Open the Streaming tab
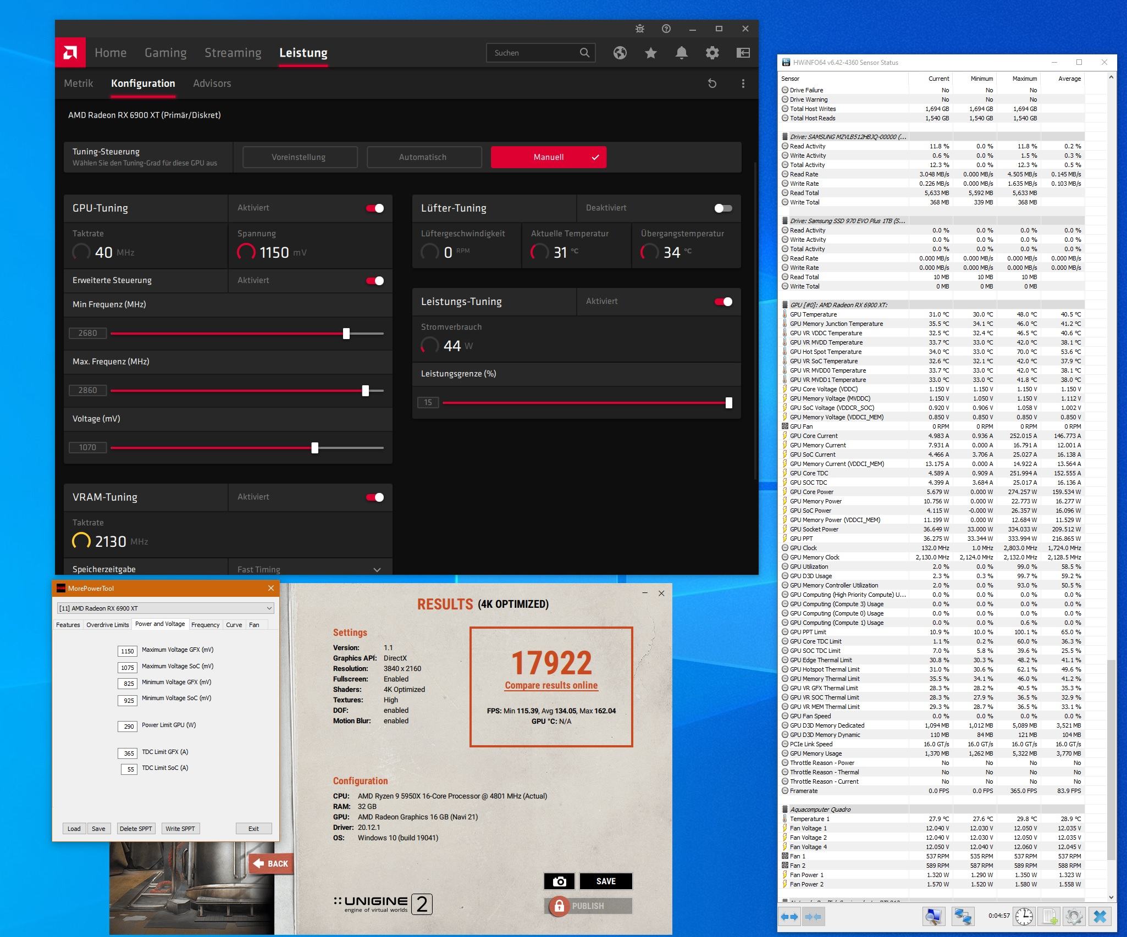Screen dimensions: 1127x937 pos(233,53)
